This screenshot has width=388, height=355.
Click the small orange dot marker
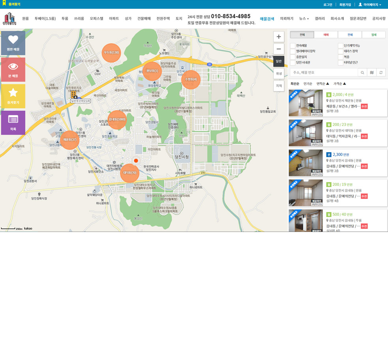click(x=136, y=161)
